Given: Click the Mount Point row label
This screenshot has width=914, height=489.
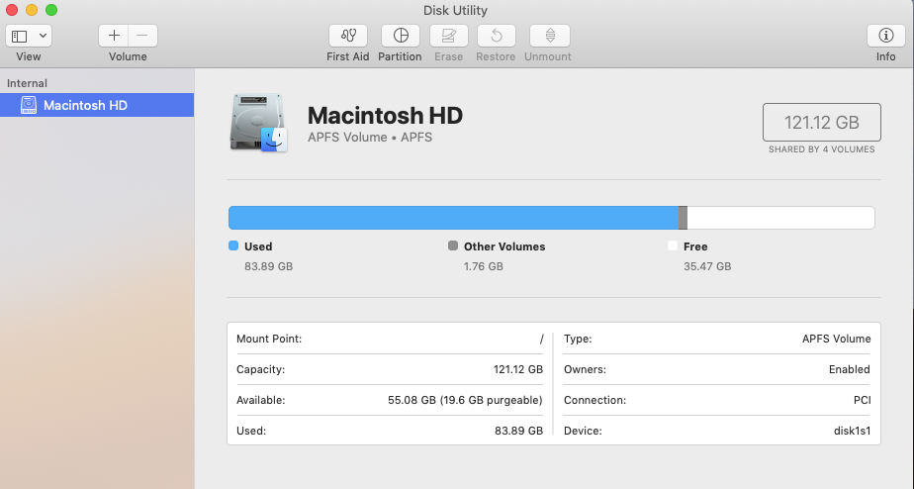Looking at the screenshot, I should coord(269,339).
